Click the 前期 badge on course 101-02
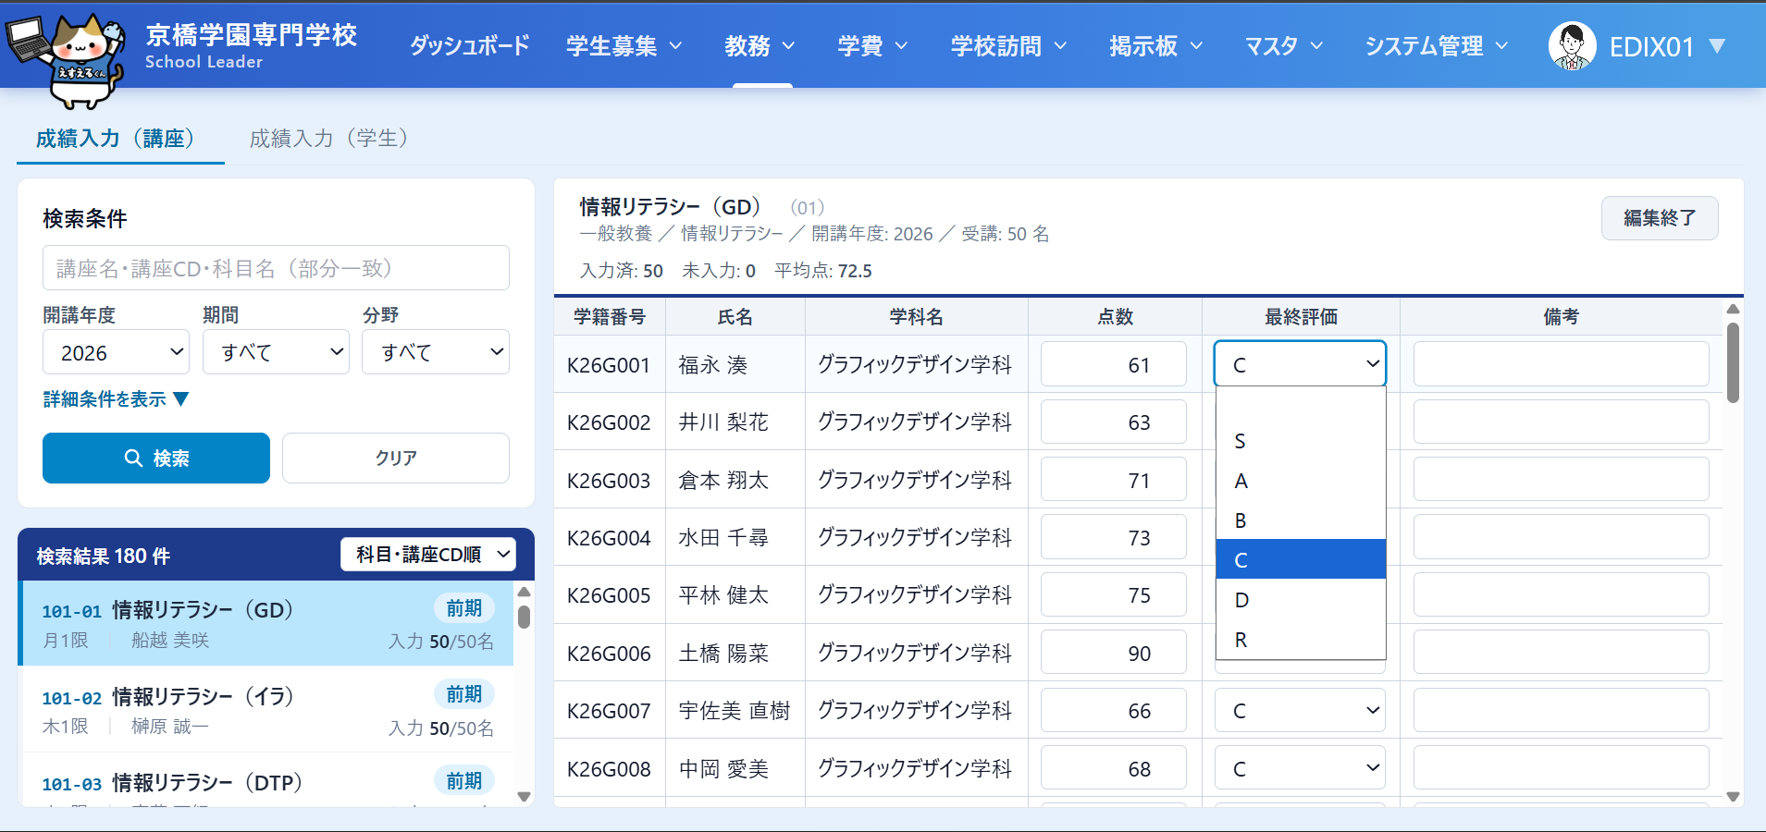This screenshot has height=832, width=1766. pos(464,694)
